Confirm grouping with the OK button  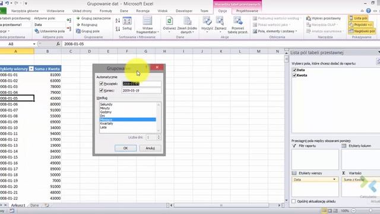click(x=125, y=148)
